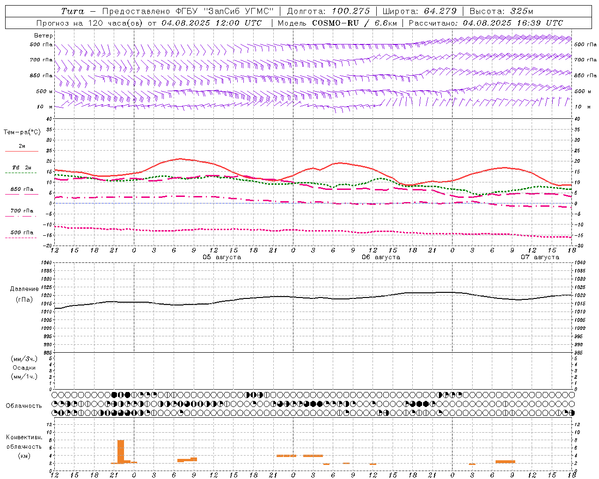Select the text Предоставлено ФГБУ "ЗапСиб УГМС"
Image resolution: width=599 pixels, height=479 pixels.
(x=188, y=11)
